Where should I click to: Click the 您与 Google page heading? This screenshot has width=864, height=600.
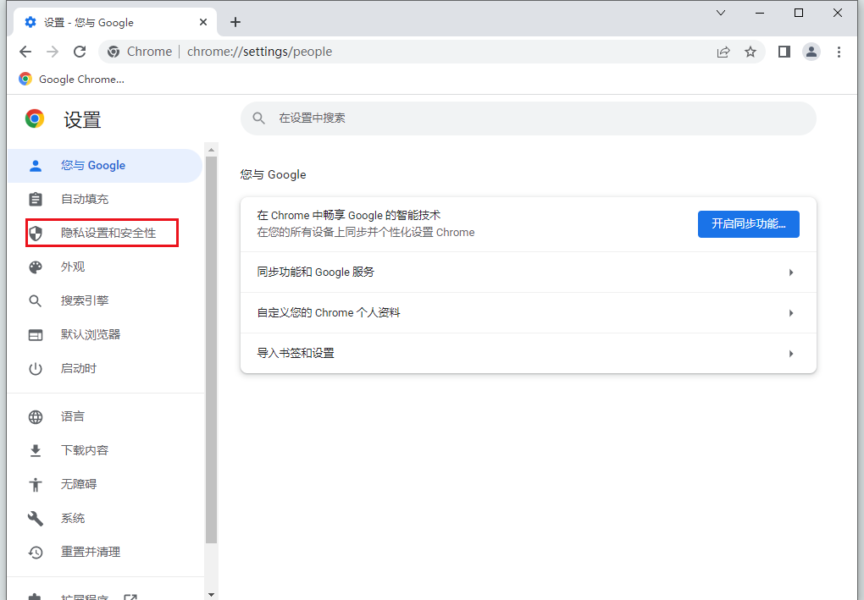coord(274,175)
